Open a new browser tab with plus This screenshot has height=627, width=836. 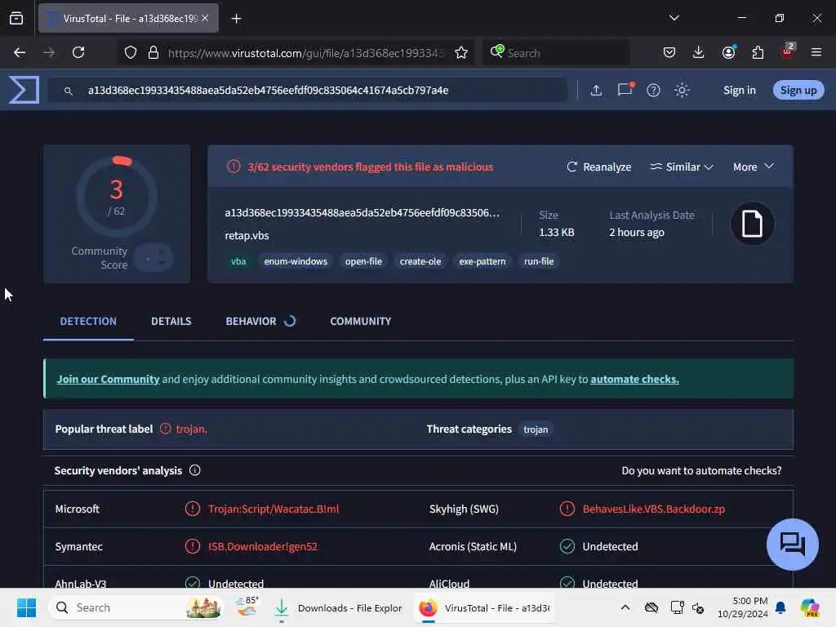coord(237,19)
